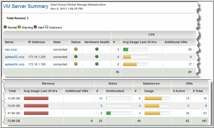The width and height of the screenshot is (214, 128).
Task: Click hardware health icon for esx.corp
Action: click(x=97, y=49)
